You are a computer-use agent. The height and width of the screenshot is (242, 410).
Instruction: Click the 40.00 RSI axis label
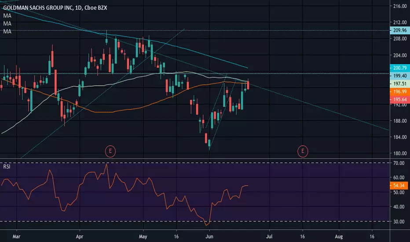(x=399, y=207)
